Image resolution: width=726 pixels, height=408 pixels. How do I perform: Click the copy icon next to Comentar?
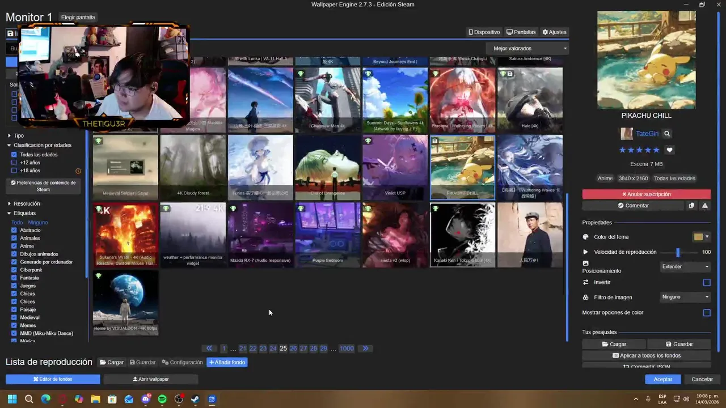(x=691, y=206)
